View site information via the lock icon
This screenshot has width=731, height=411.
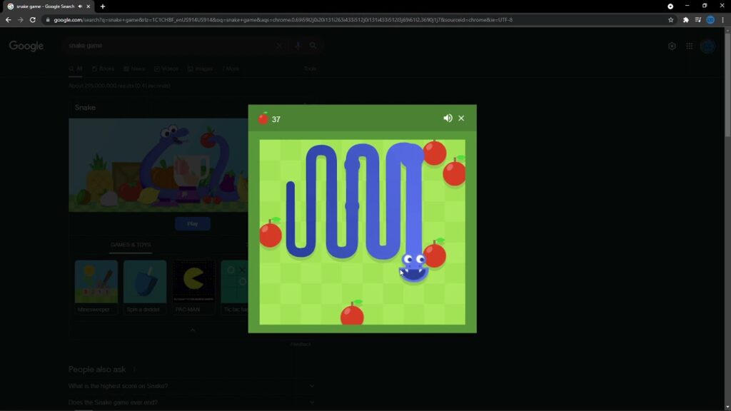(48, 20)
